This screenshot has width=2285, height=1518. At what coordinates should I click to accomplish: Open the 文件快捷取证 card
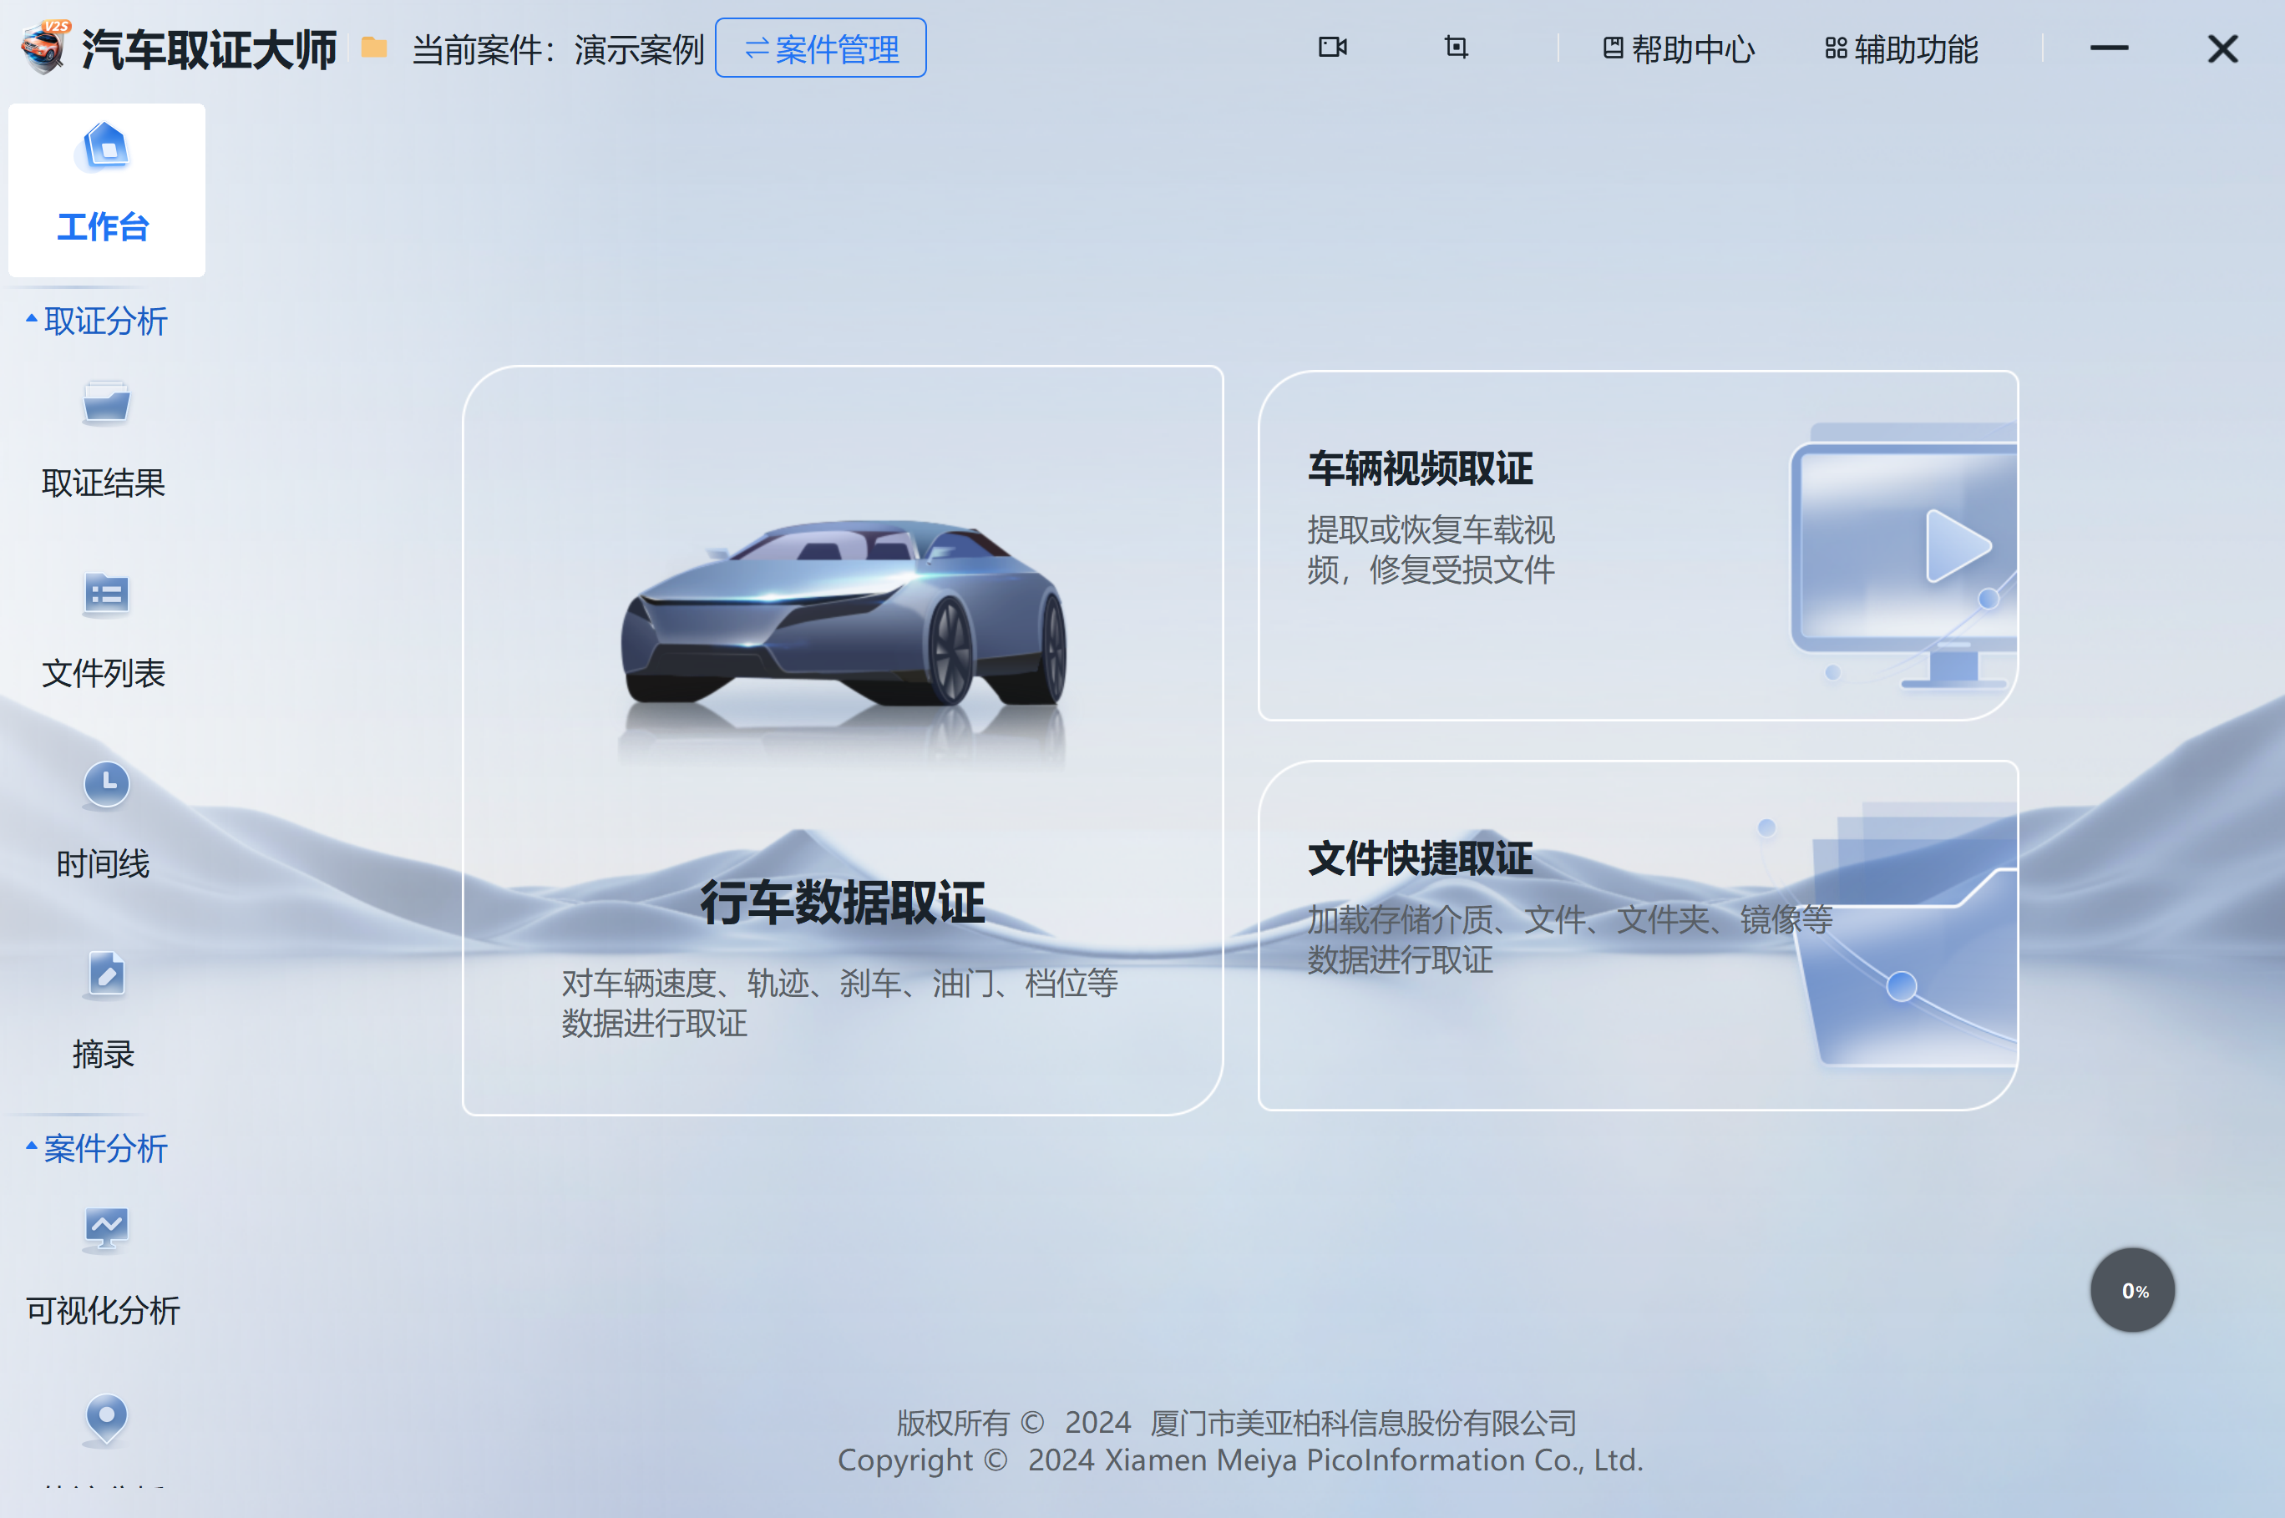pyautogui.click(x=1637, y=935)
